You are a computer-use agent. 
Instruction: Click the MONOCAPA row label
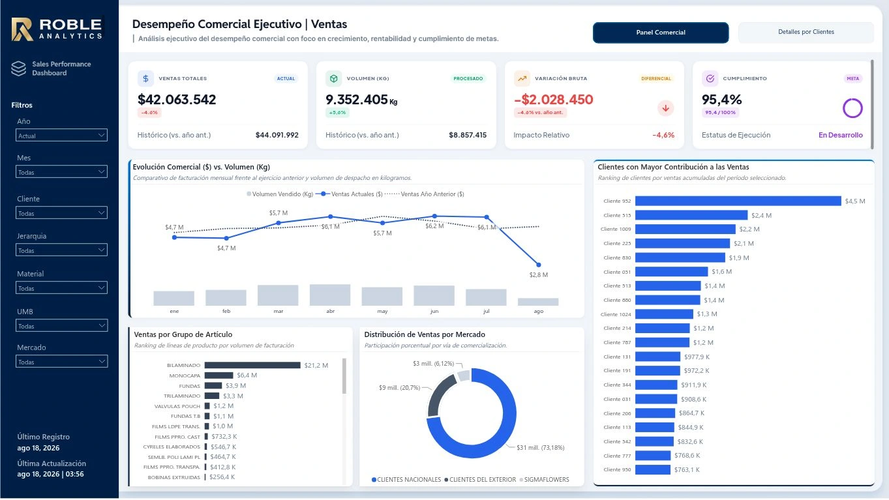tap(185, 375)
